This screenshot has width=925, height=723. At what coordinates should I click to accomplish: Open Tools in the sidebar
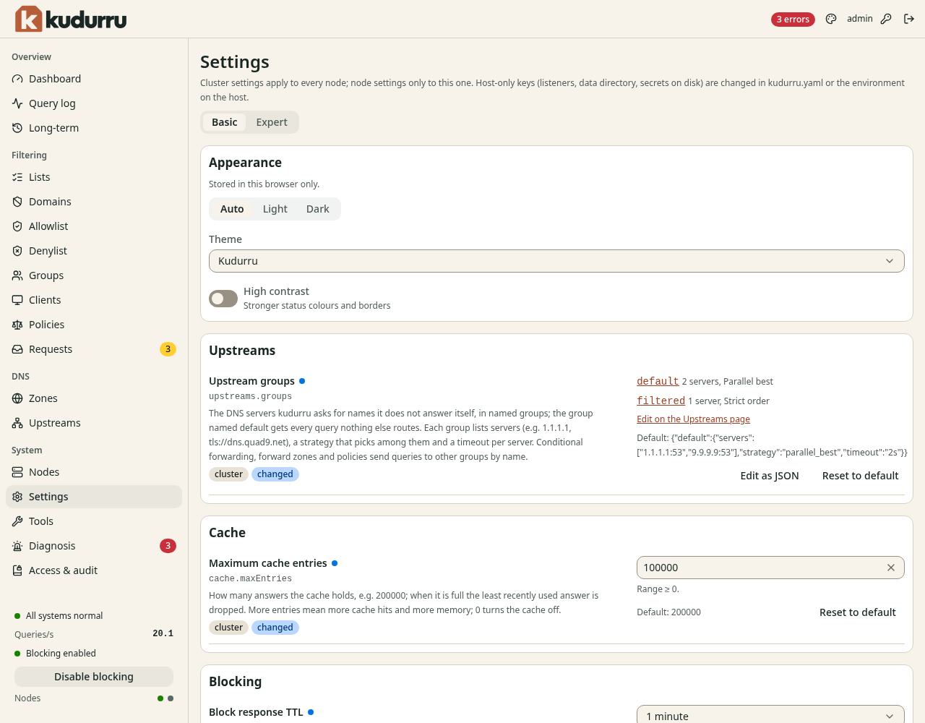coord(94,521)
